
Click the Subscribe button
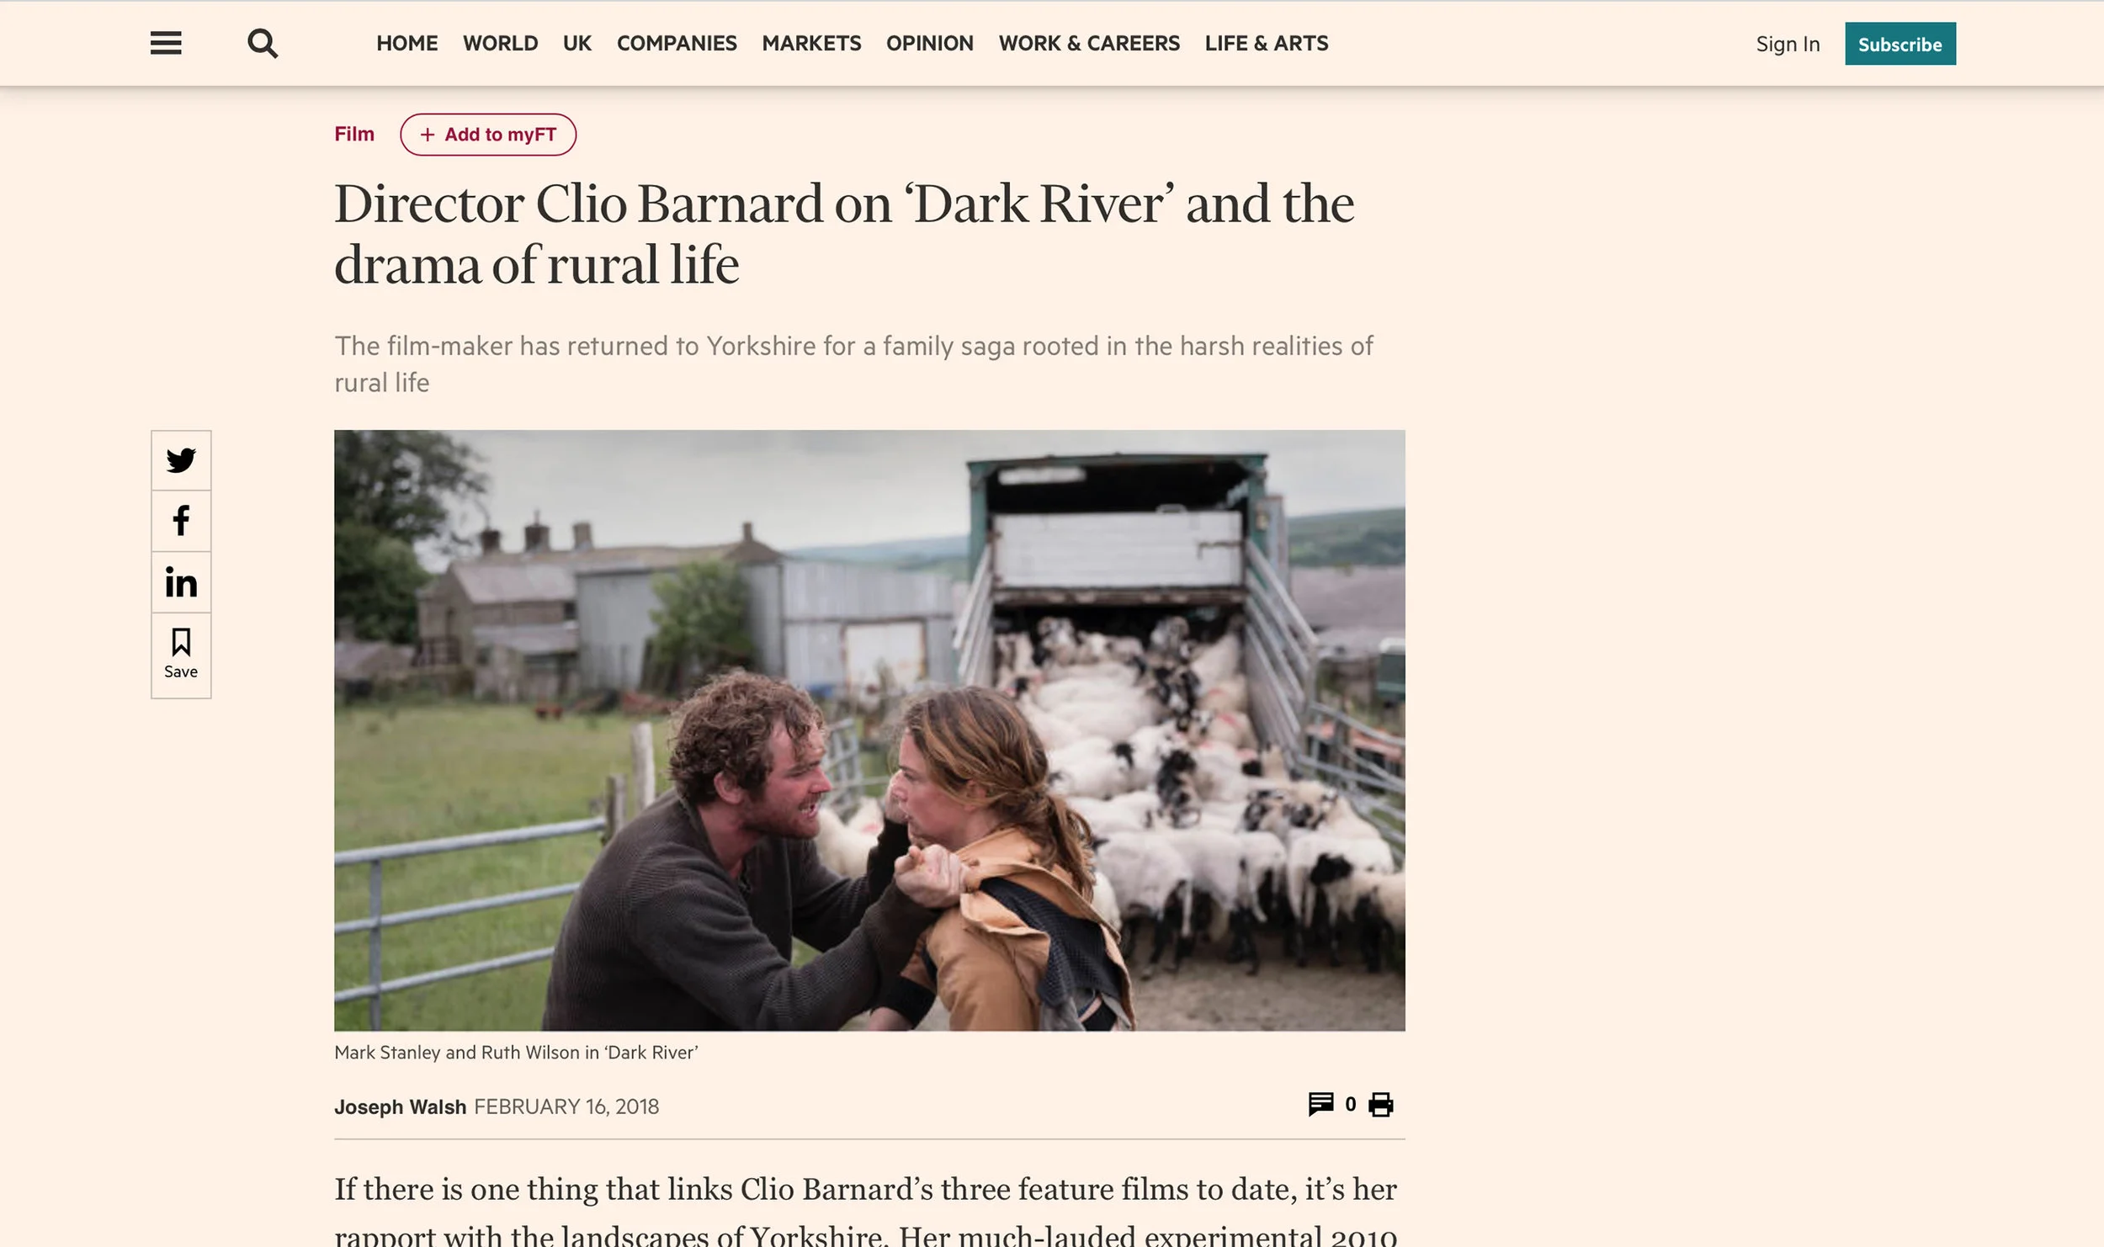[1900, 44]
